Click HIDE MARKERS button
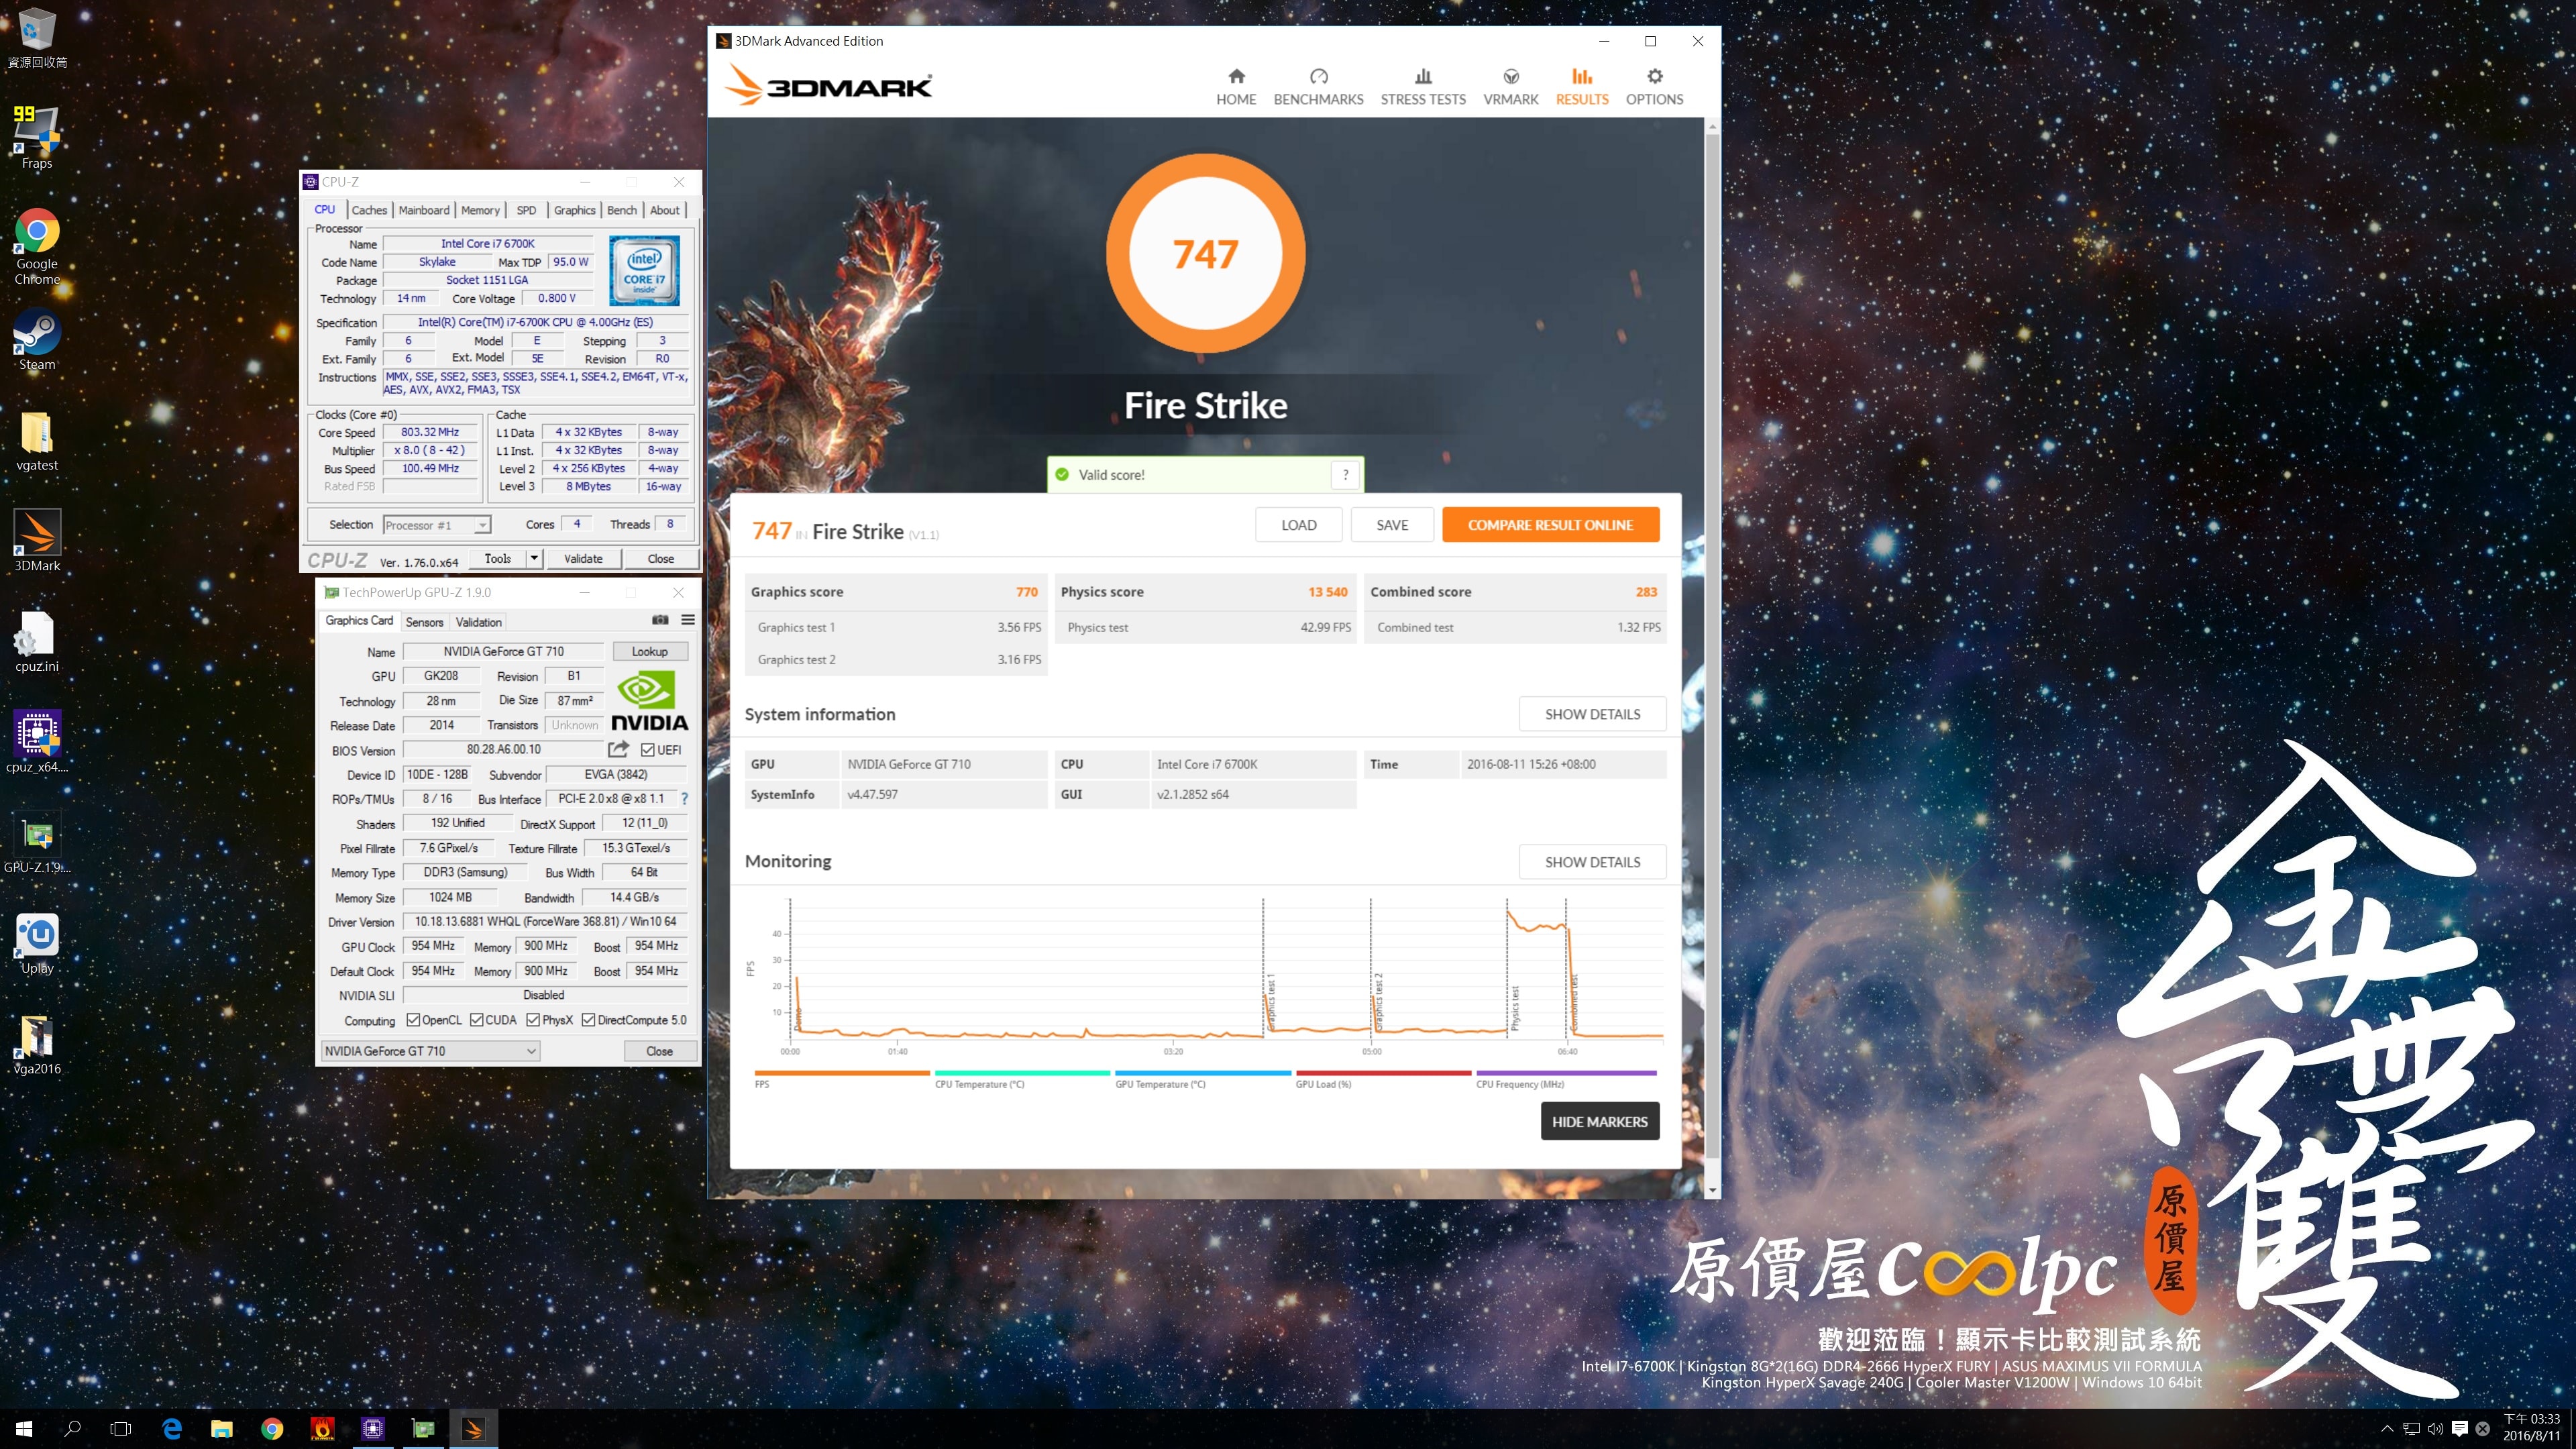 point(1599,1122)
